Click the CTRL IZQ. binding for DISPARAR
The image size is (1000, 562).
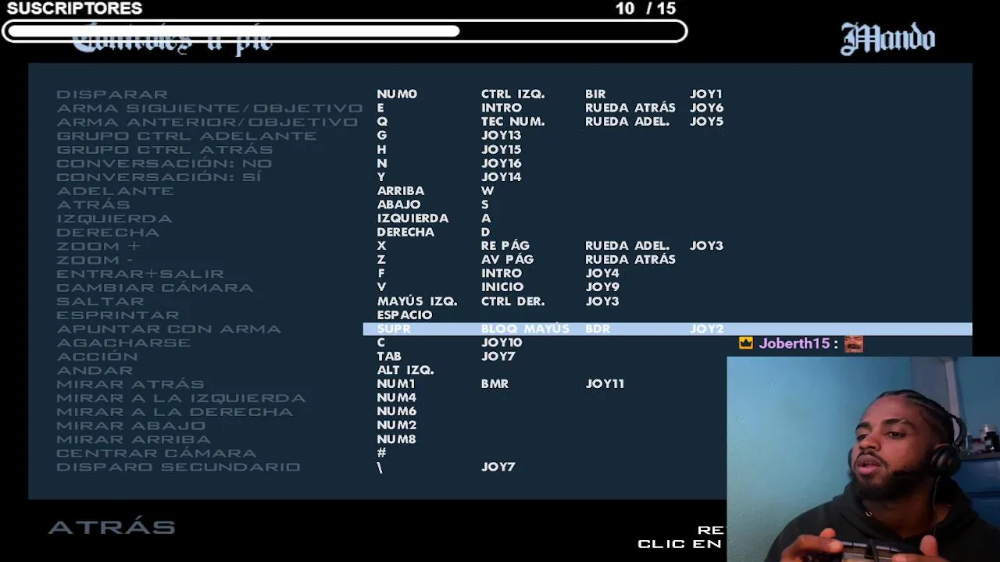[513, 94]
